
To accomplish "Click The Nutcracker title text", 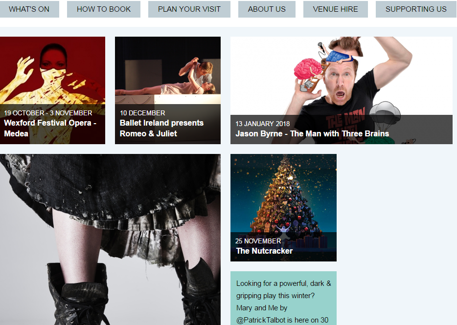I will click(264, 251).
